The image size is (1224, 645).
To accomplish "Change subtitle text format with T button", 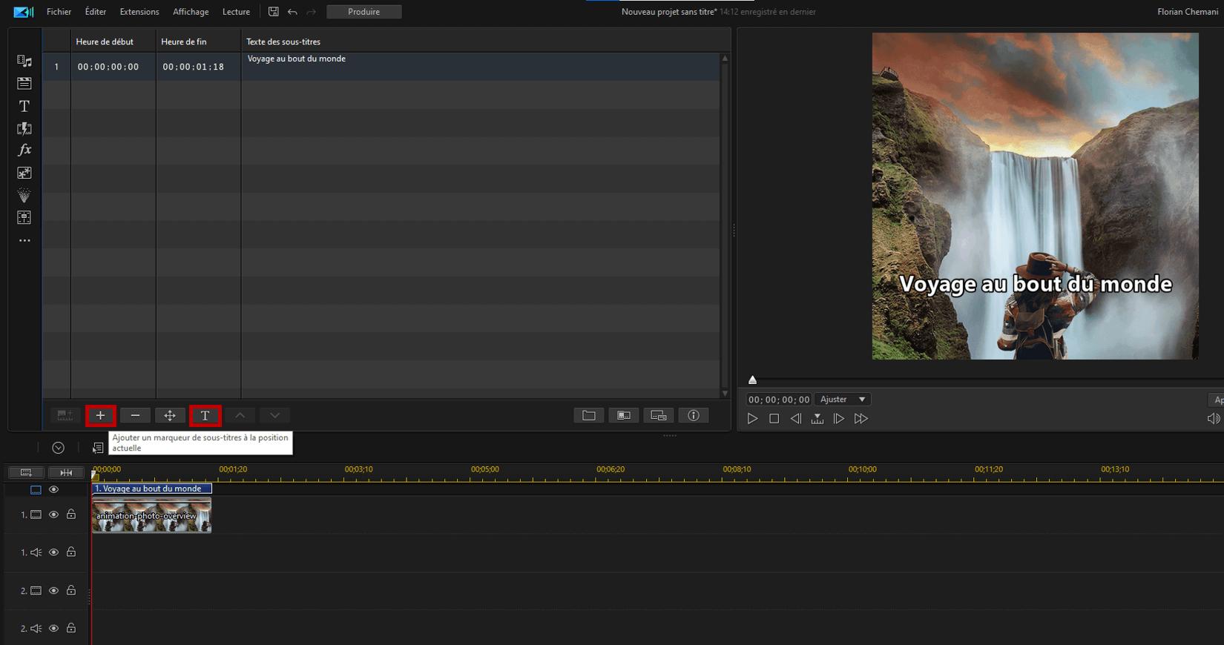I will 205,415.
